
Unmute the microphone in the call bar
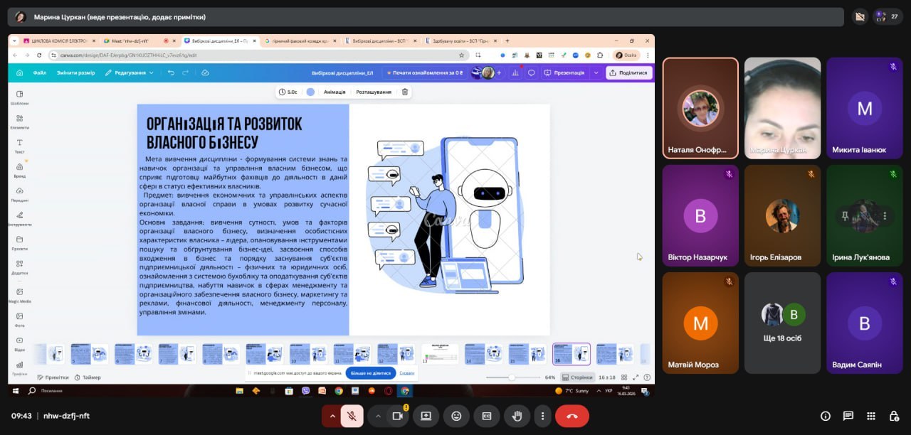point(352,416)
